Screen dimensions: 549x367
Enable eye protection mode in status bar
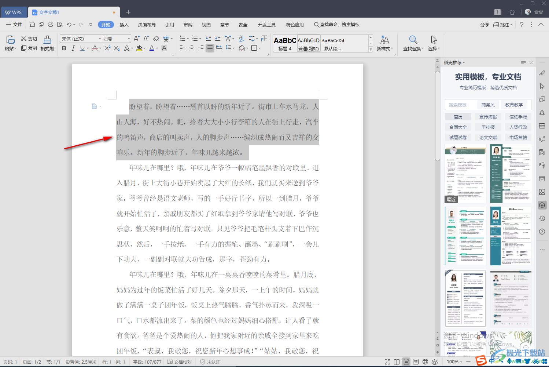coord(435,362)
